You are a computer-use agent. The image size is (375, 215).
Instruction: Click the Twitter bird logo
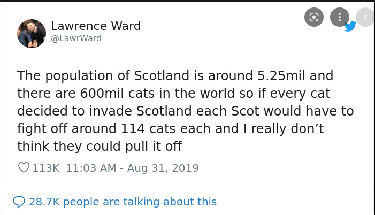coord(350,26)
